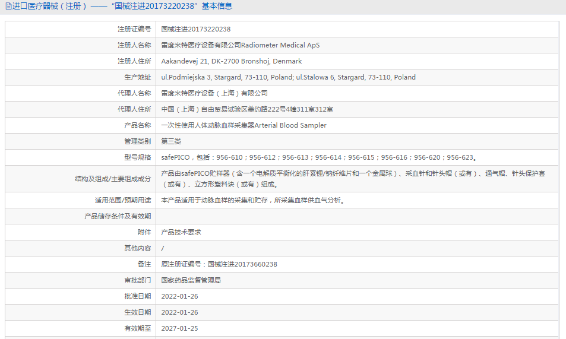Select the 代理人名称 label
The image size is (566, 339).
(x=134, y=93)
